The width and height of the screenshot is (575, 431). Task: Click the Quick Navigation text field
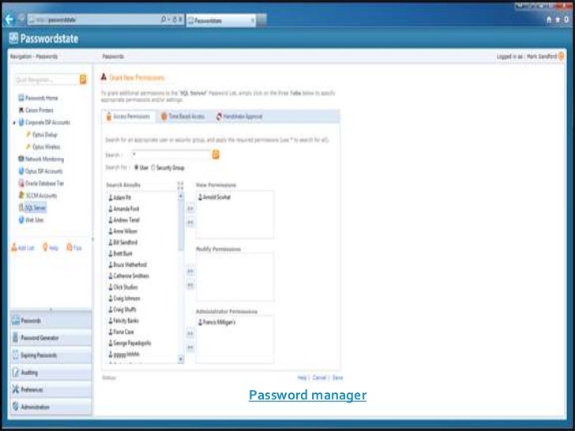pos(47,80)
